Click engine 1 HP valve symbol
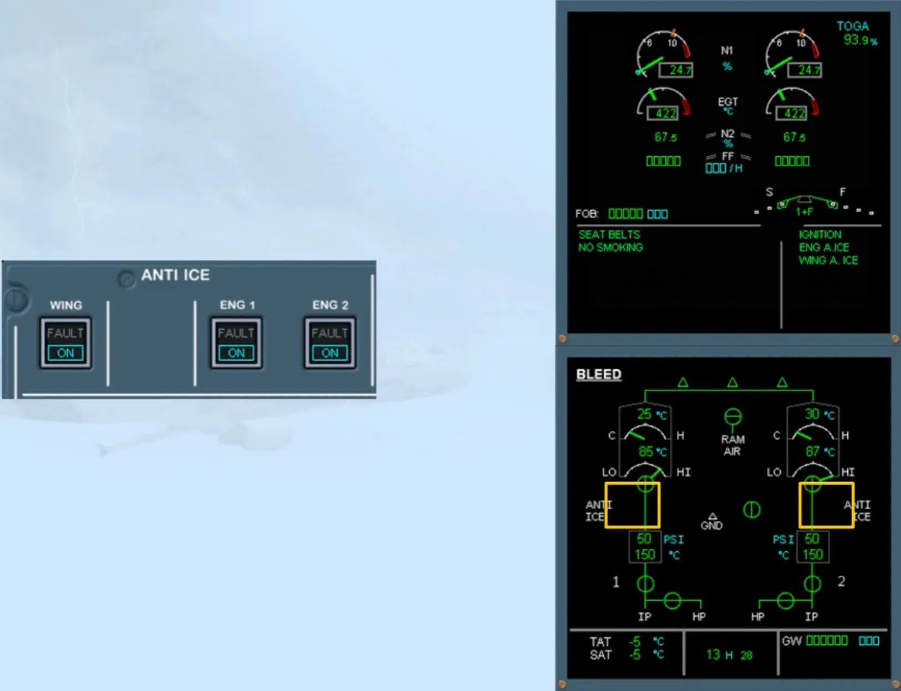 pyautogui.click(x=673, y=601)
